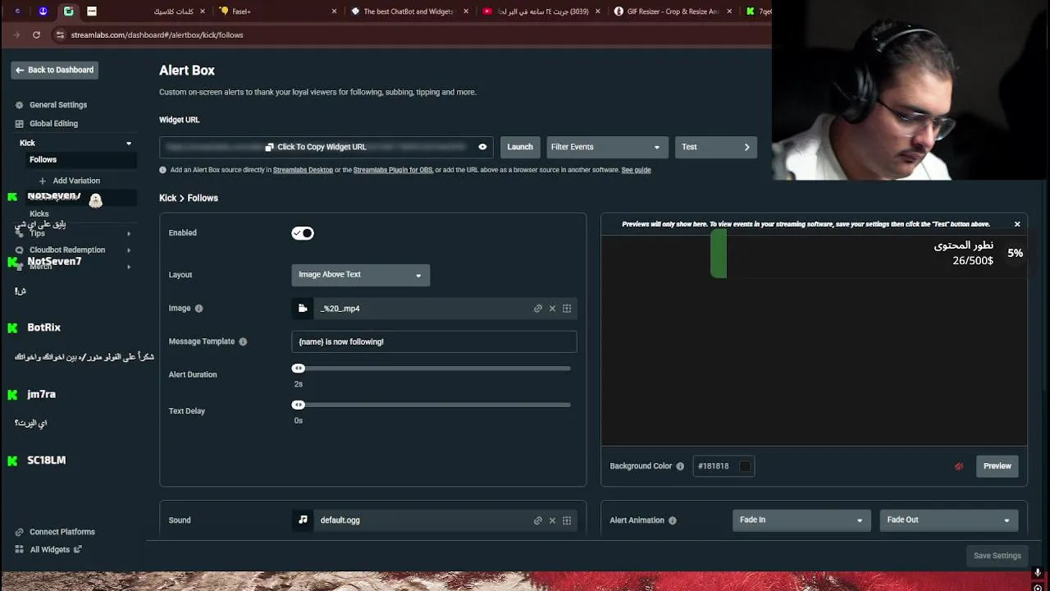Close the preview notice with X
The width and height of the screenshot is (1050, 591).
point(1017,224)
